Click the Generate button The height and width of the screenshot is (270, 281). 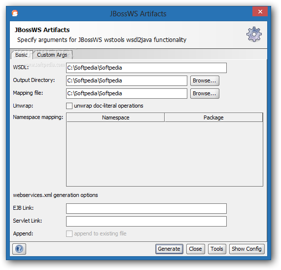(169, 249)
